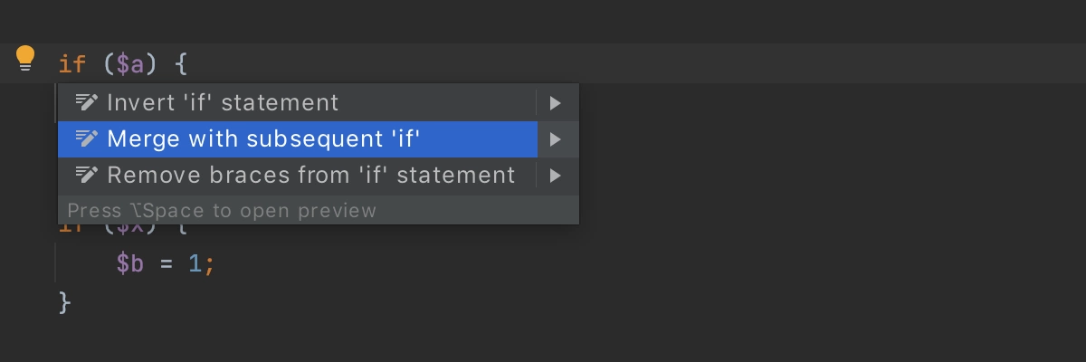Click the yellow intention lightbulb icon
The height and width of the screenshot is (362, 1086).
coord(25,59)
